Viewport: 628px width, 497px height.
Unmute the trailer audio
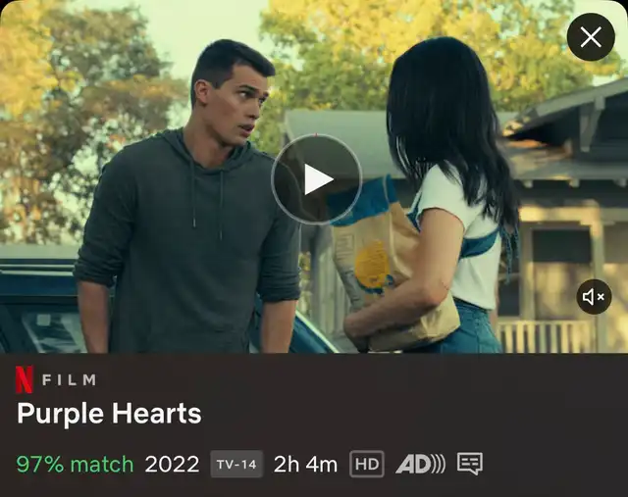594,297
